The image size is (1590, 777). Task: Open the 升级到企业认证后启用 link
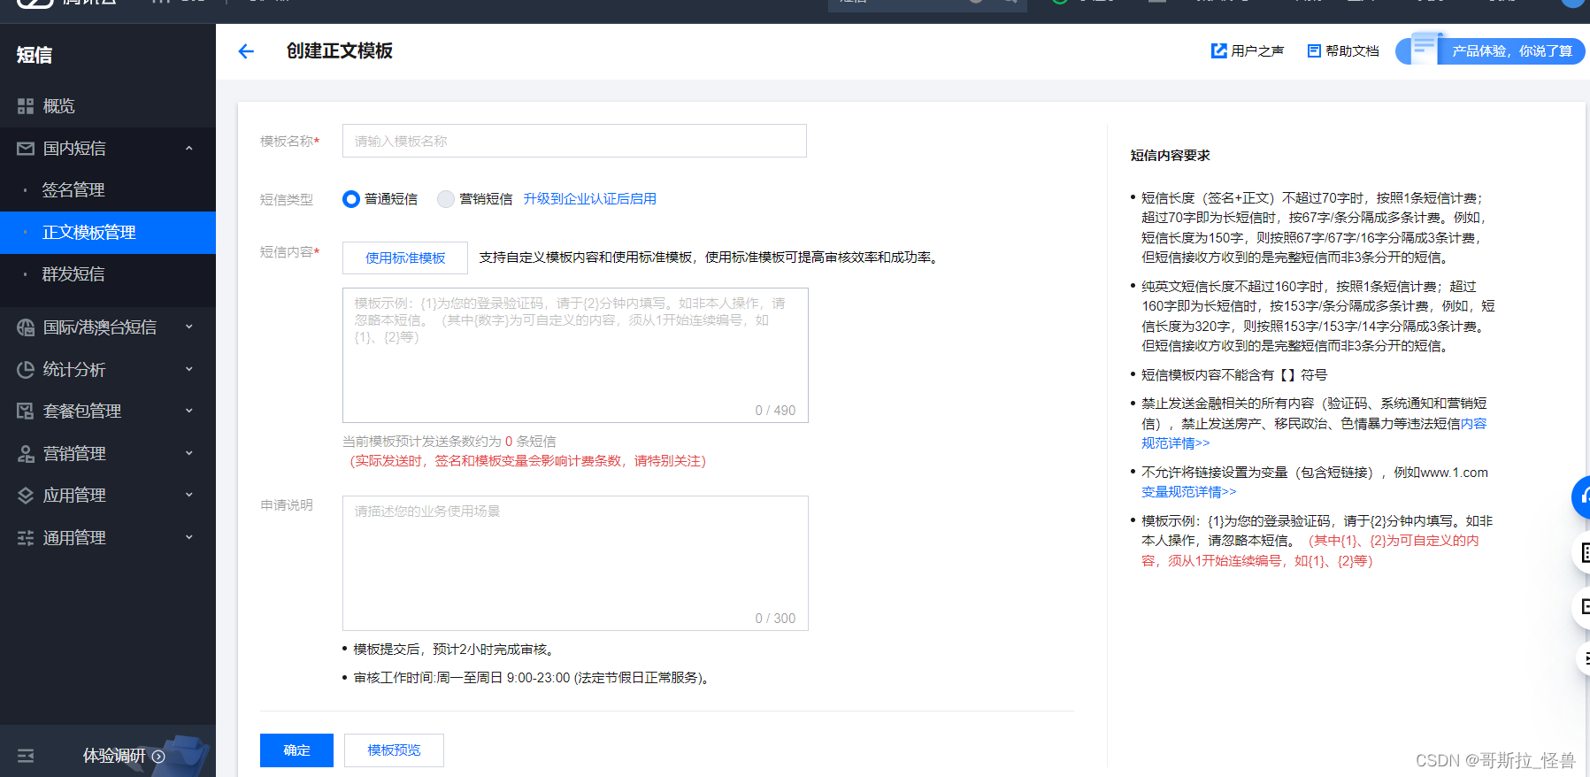(x=590, y=199)
